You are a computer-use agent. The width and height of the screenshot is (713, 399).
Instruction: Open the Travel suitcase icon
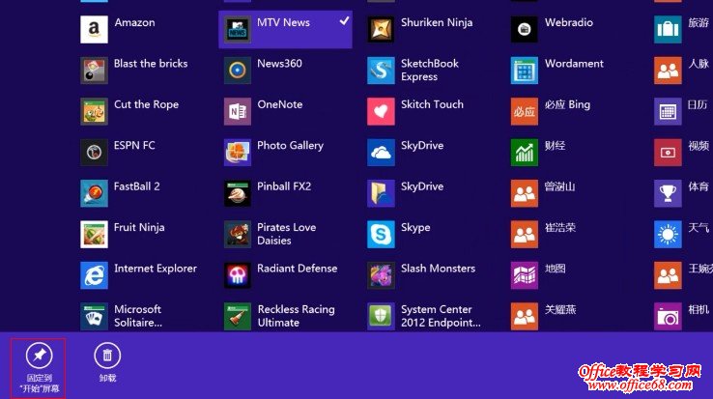668,30
